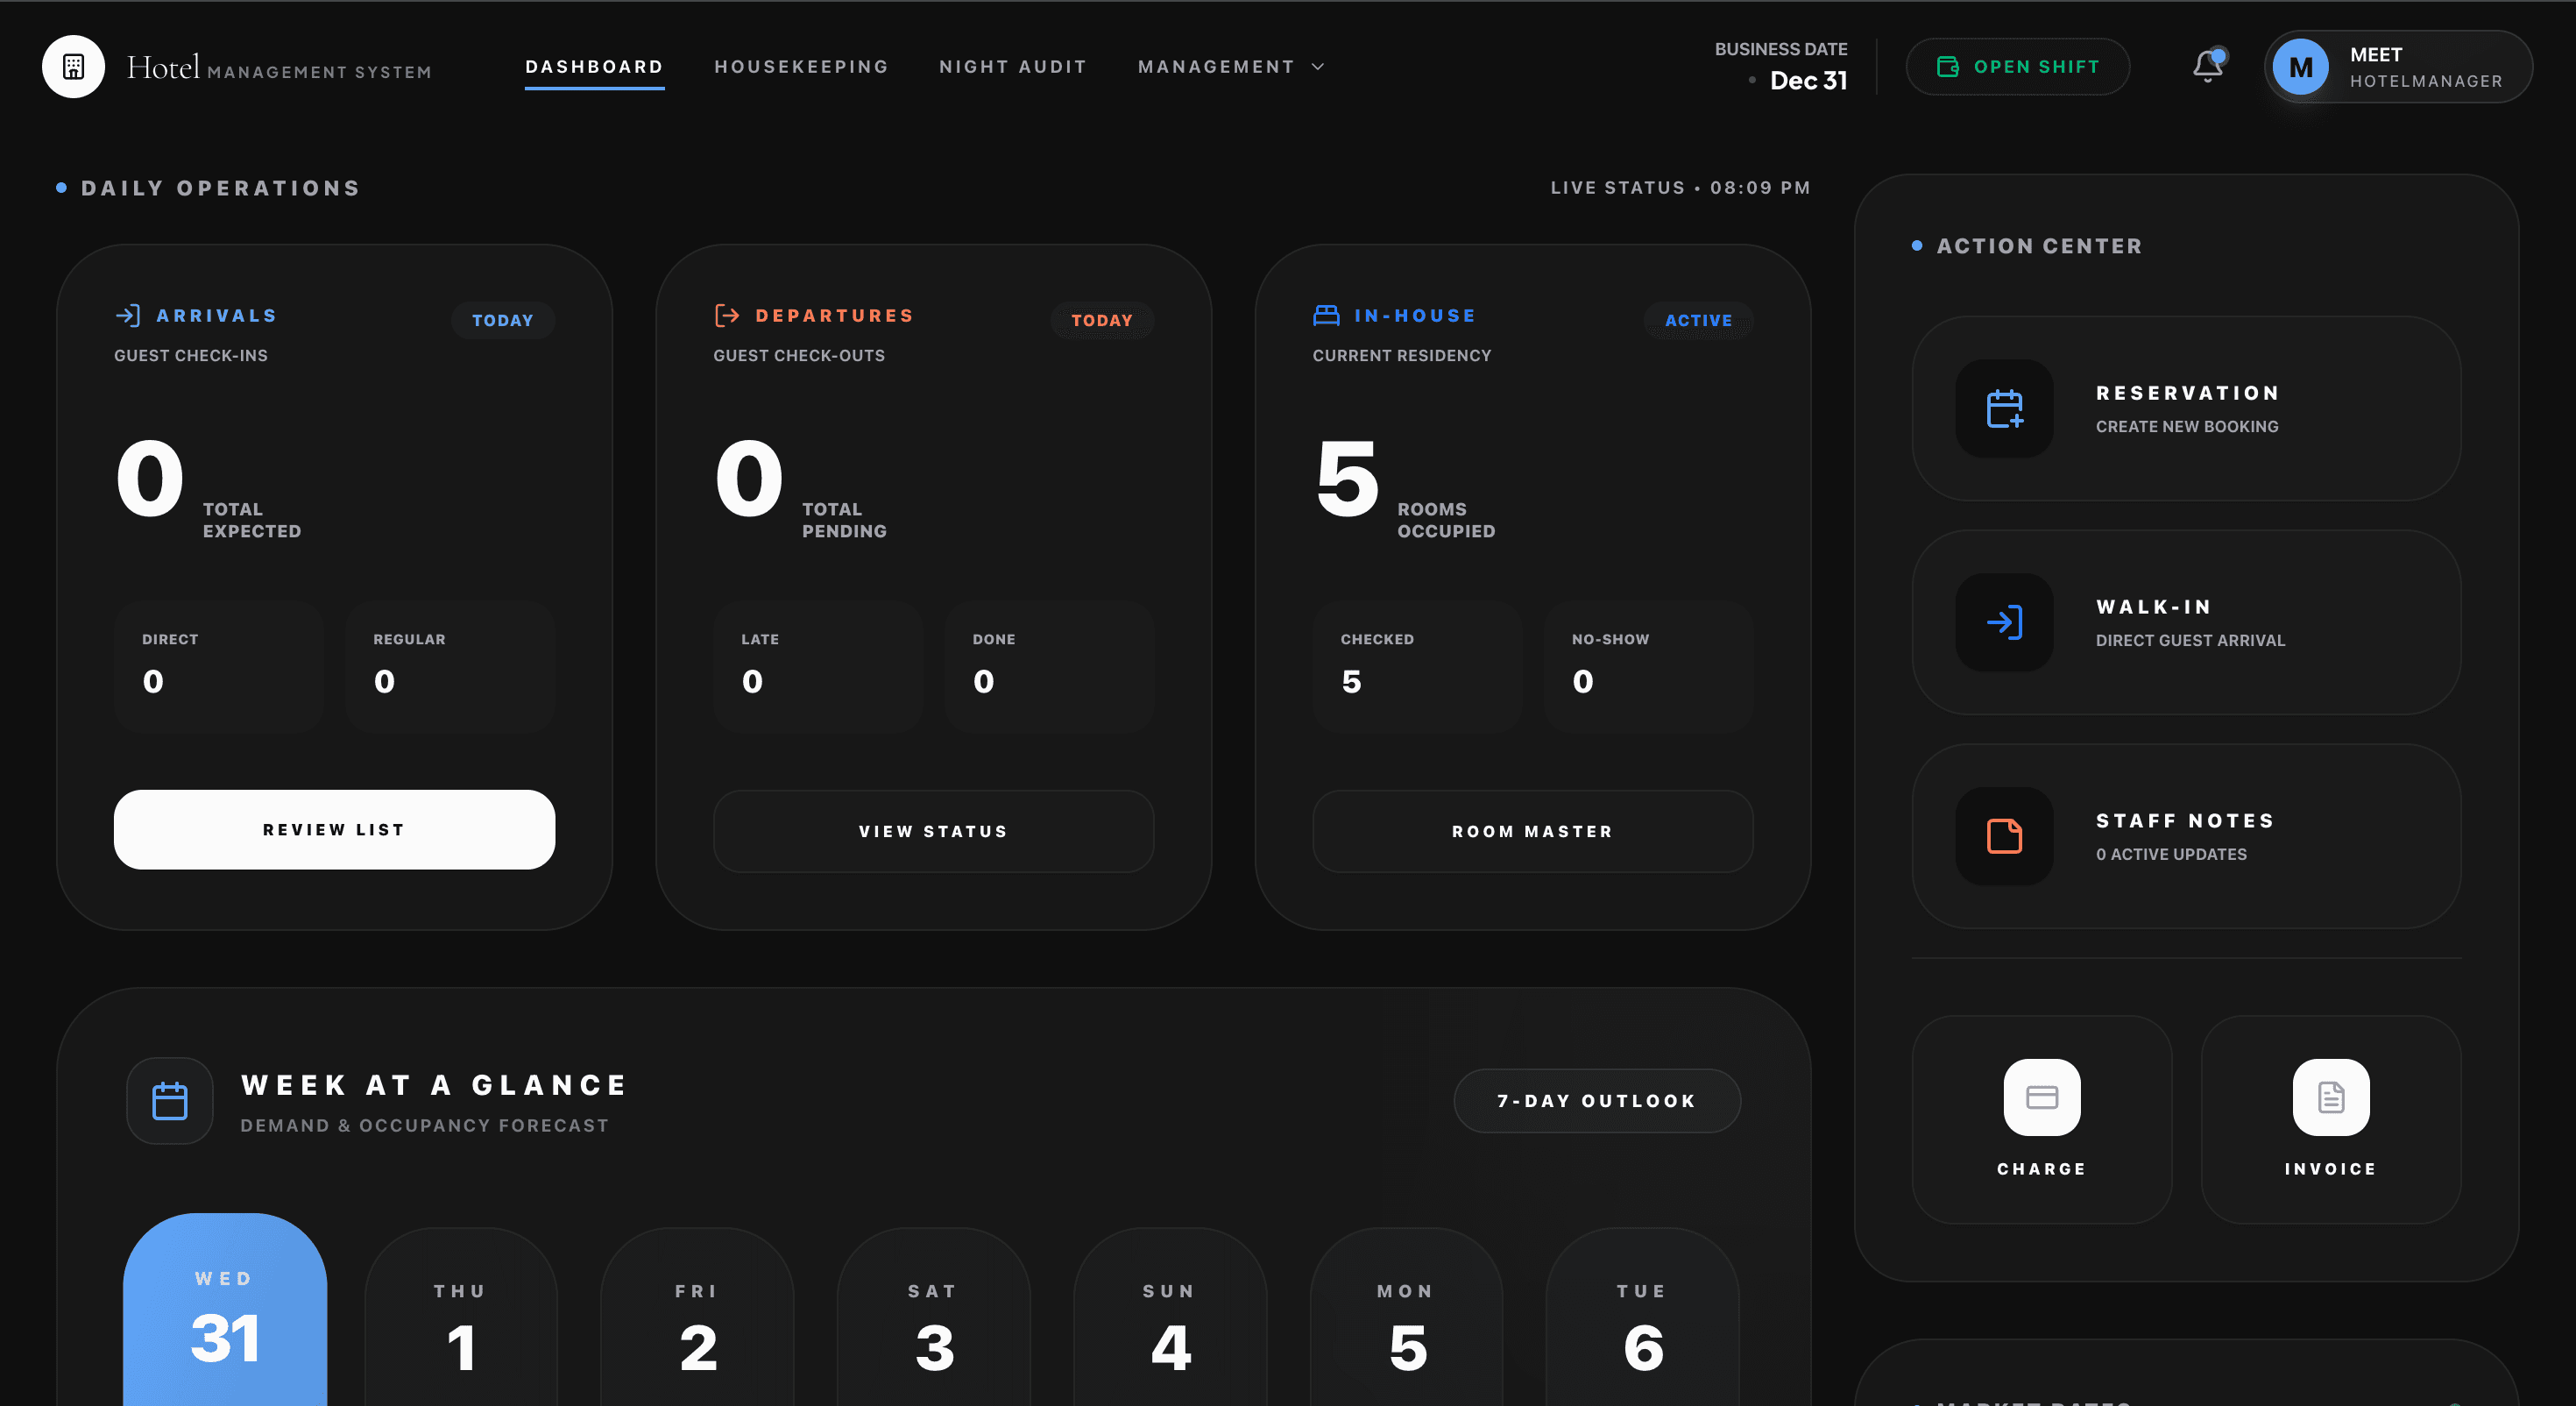Open the notifications bell icon
This screenshot has height=1406, width=2576.
(x=2206, y=67)
